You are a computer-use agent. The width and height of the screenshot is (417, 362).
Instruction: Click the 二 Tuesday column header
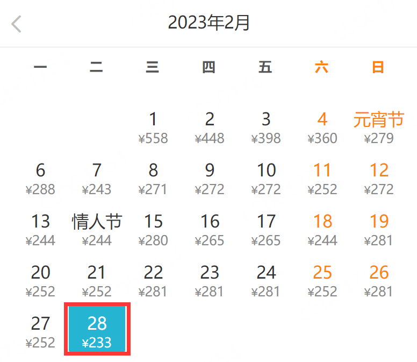96,67
